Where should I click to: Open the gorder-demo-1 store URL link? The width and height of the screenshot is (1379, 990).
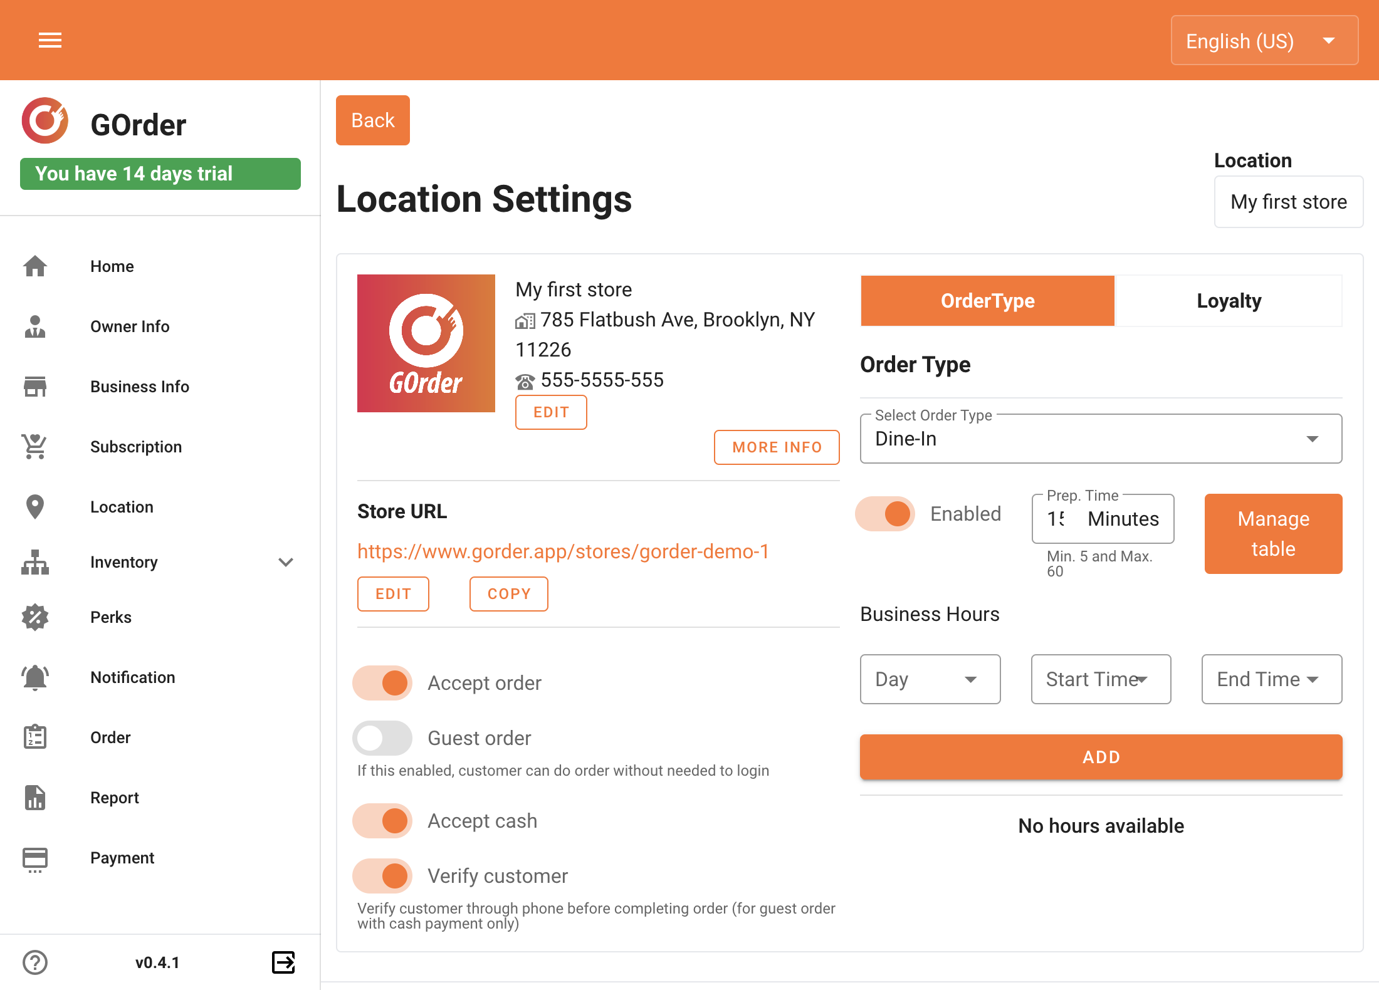(563, 551)
